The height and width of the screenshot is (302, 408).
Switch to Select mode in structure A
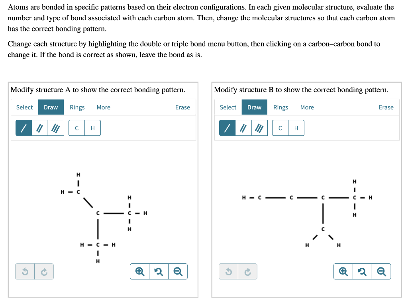24,107
